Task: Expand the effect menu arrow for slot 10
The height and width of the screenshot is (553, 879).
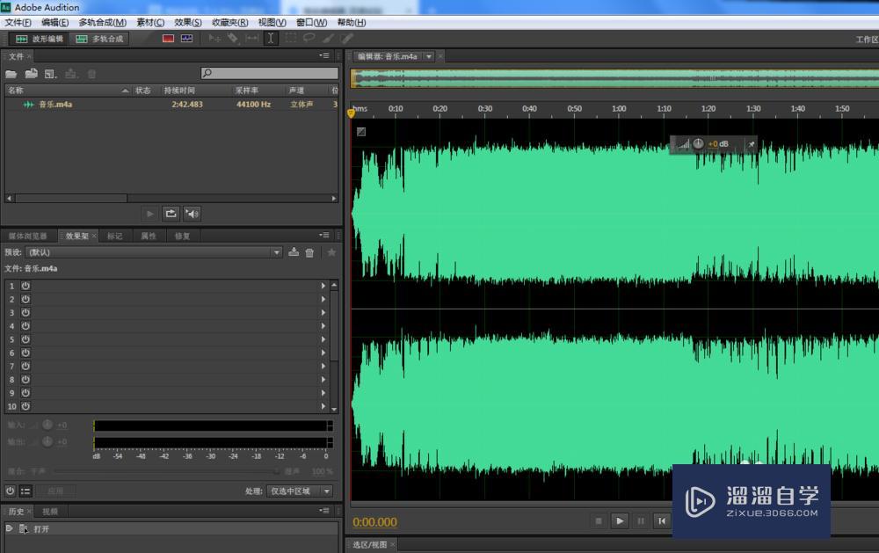Action: coord(323,406)
